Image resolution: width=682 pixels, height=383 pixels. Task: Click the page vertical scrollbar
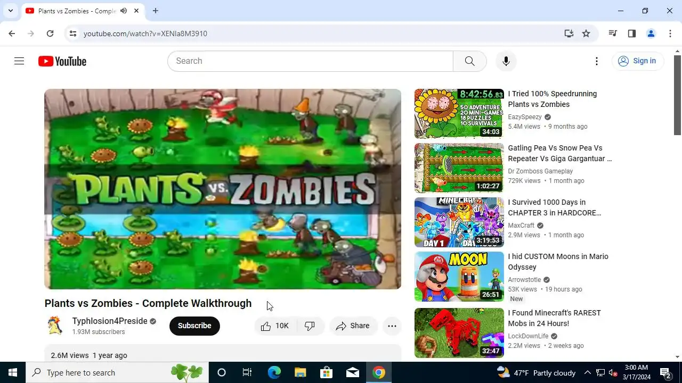pyautogui.click(x=677, y=95)
